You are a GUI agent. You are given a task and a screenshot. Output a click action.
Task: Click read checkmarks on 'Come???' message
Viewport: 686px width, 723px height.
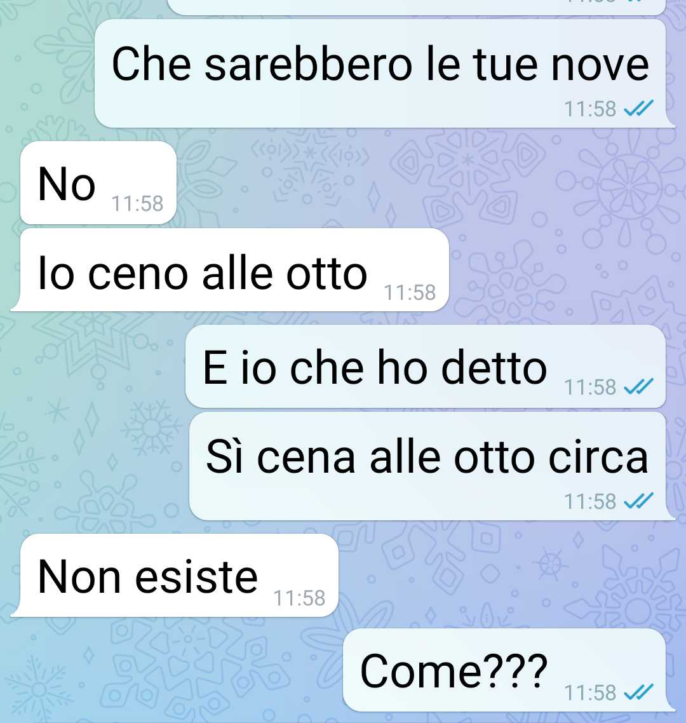pyautogui.click(x=638, y=692)
